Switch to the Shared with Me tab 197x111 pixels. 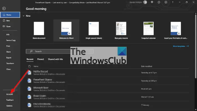tap(55, 59)
